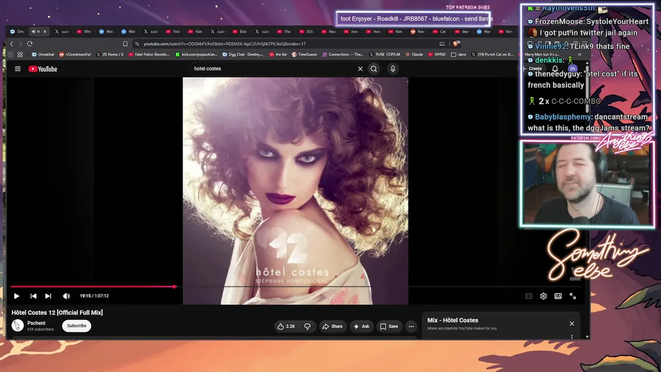
Task: Open the player settings gear
Action: [543, 296]
